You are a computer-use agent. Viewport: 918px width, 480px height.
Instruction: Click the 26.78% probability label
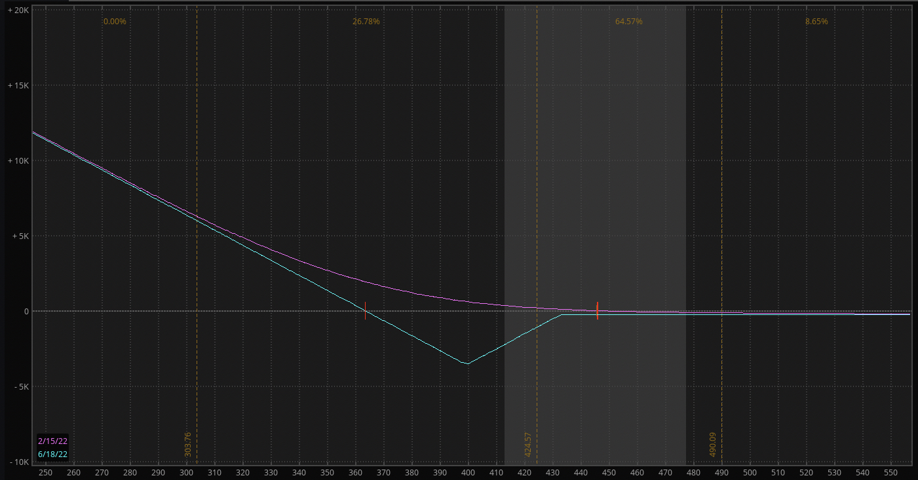click(366, 22)
